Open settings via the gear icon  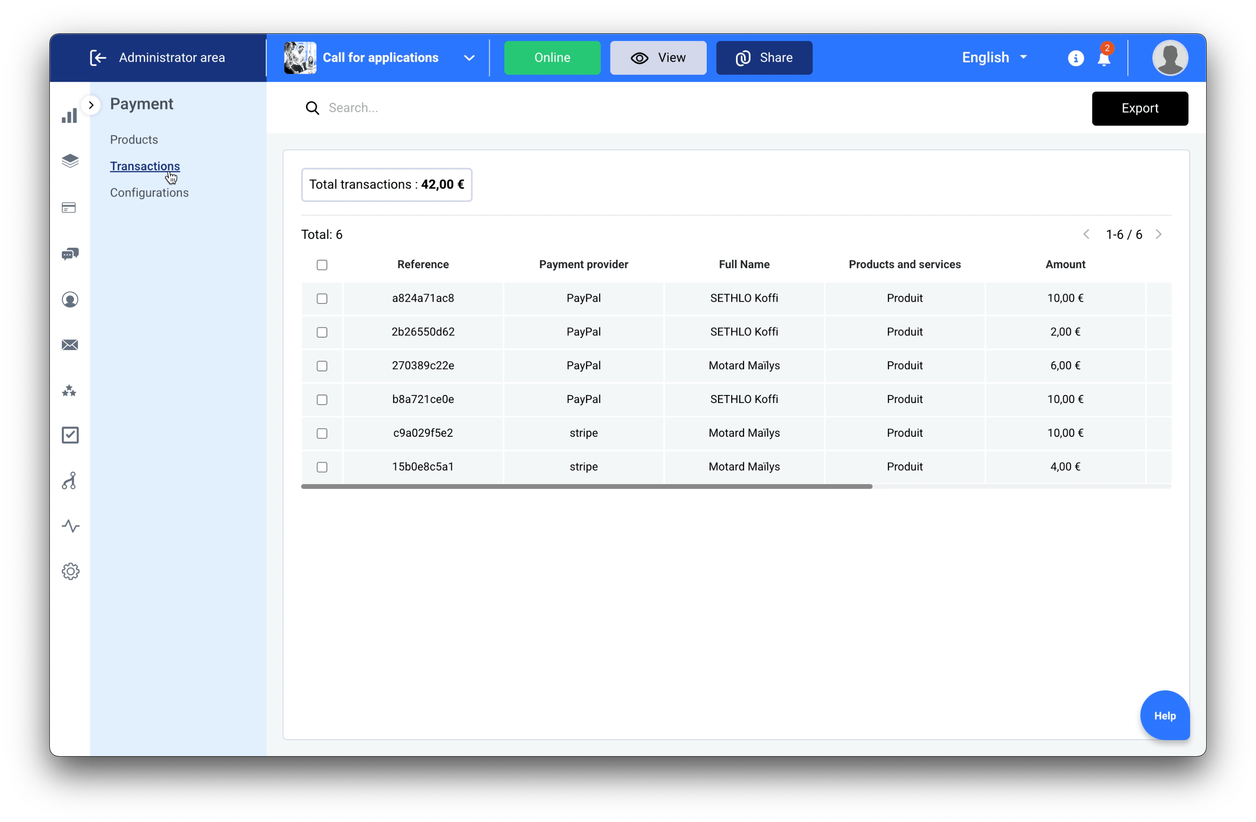(71, 571)
